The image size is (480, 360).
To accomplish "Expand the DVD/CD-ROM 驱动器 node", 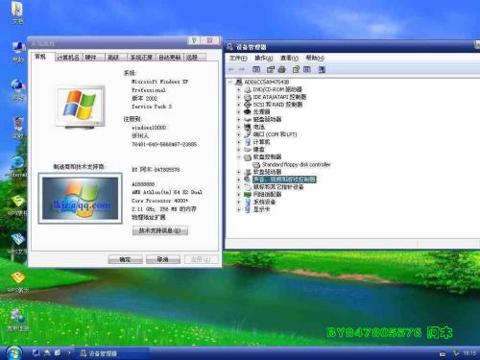I will coord(239,89).
